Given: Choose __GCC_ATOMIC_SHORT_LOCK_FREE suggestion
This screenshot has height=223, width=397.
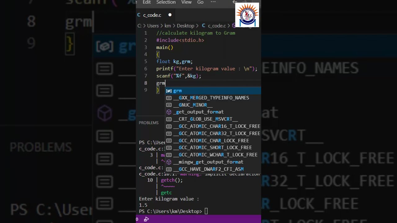Looking at the screenshot, I should 213,148.
